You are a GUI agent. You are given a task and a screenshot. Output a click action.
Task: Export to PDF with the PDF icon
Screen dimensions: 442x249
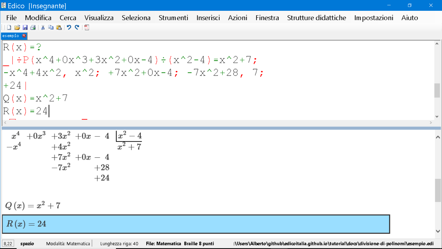[x=87, y=27]
